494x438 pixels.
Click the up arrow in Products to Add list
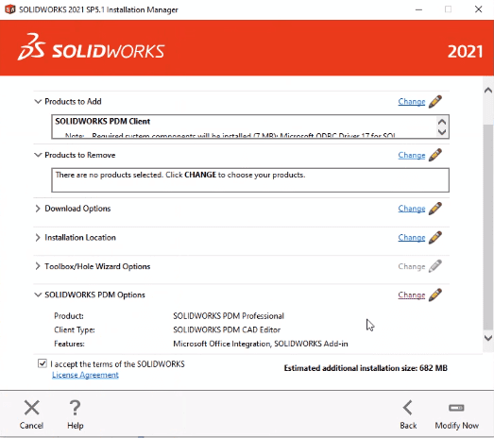coord(442,122)
